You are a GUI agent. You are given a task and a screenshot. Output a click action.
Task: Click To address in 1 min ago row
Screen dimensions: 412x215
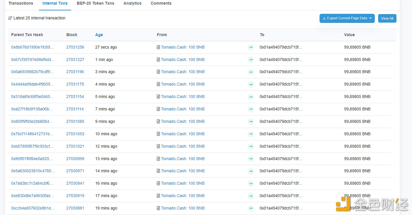coord(281,60)
